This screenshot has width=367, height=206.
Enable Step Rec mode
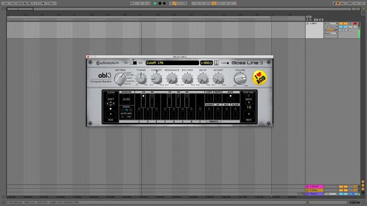pos(248,96)
